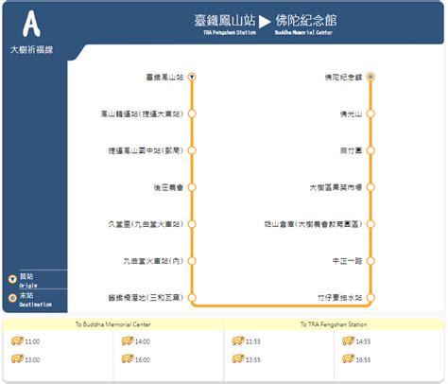
Task: Select the 麻竹園 stop name
Action: tap(352, 151)
